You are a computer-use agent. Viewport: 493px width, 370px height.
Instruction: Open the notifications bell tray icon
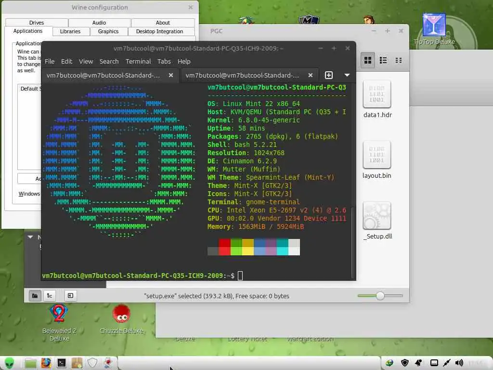(x=419, y=363)
